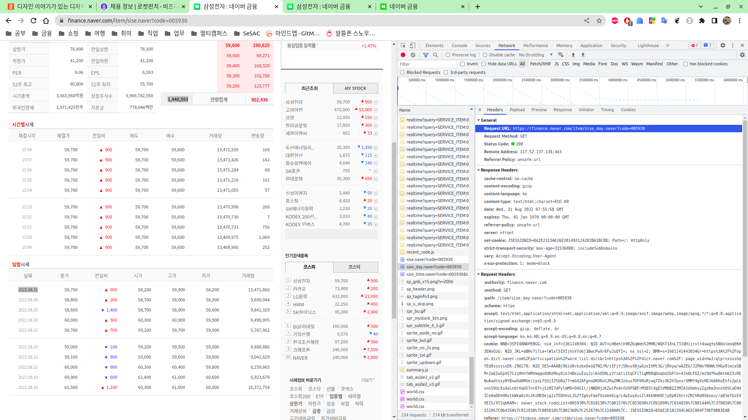Viewport: 748px width, 420px height.
Task: Bookmark this page with star icon
Action: [x=599, y=21]
